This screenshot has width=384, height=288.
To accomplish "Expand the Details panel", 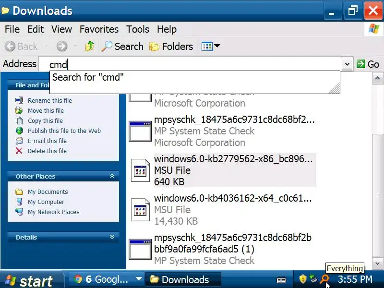I will (x=112, y=237).
